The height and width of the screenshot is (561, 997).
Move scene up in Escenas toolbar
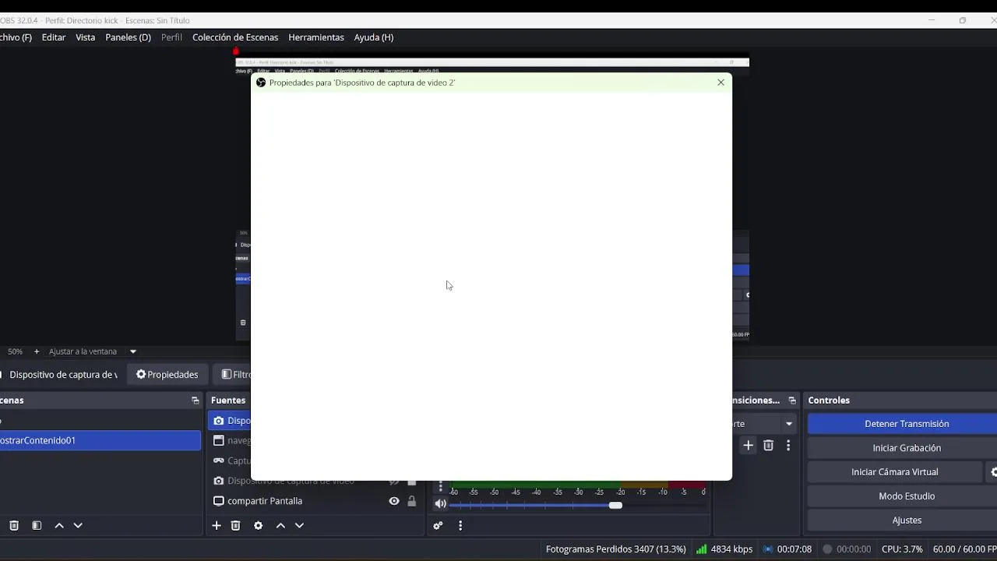coord(59,526)
